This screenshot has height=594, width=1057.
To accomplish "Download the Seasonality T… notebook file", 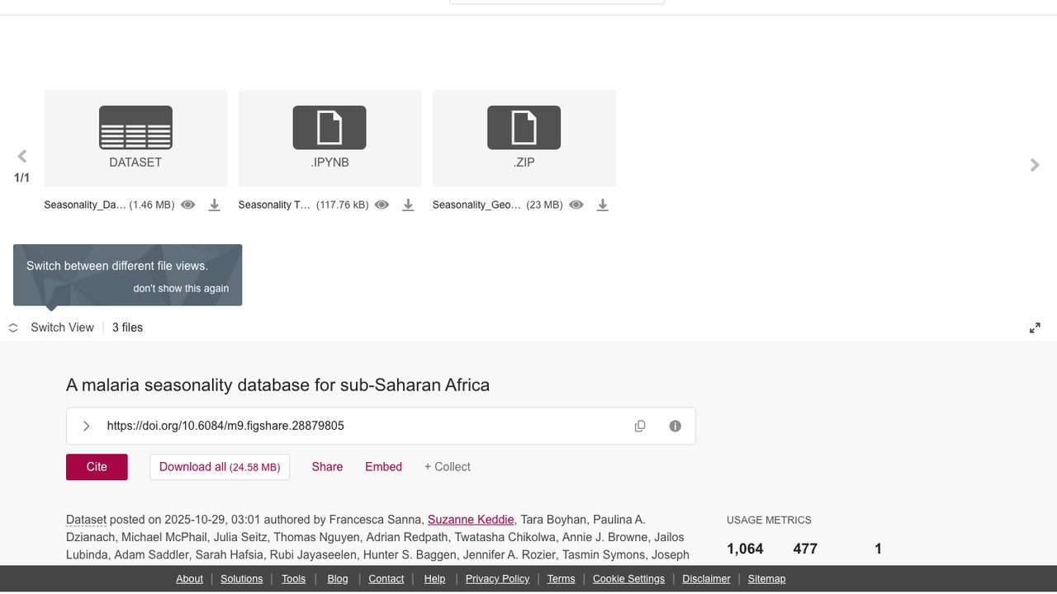I will pos(408,205).
